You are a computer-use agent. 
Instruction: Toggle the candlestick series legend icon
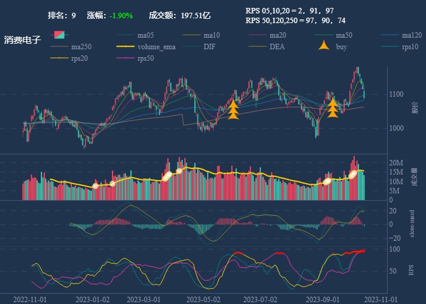click(59, 35)
